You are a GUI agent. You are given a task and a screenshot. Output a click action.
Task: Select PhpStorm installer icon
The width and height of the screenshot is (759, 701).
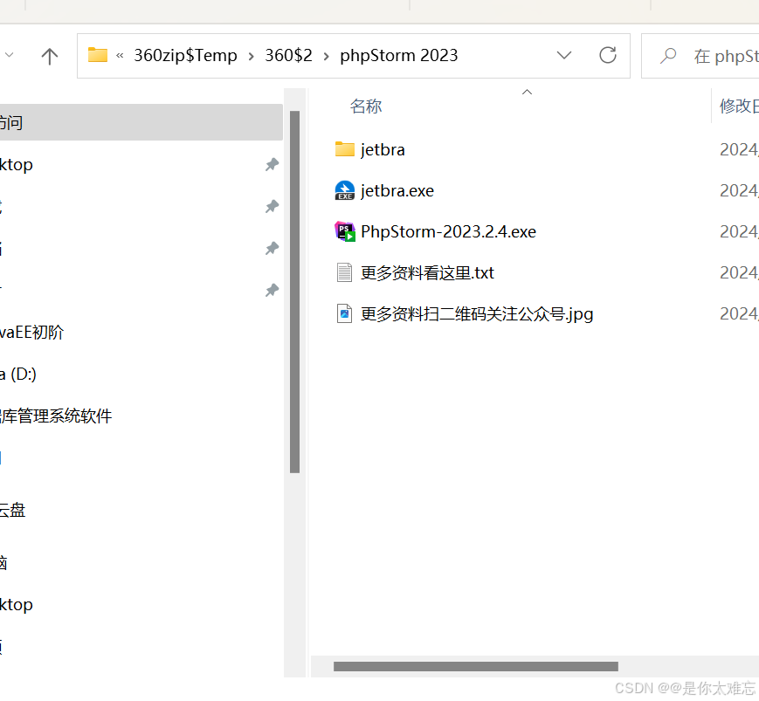pos(345,231)
